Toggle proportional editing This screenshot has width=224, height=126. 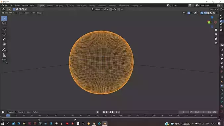(119, 9)
